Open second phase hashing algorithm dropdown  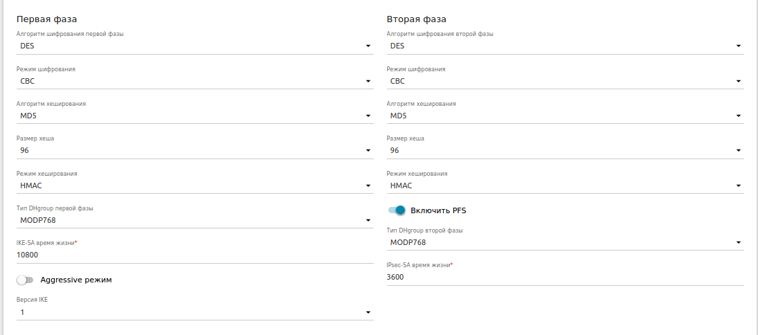click(x=564, y=116)
